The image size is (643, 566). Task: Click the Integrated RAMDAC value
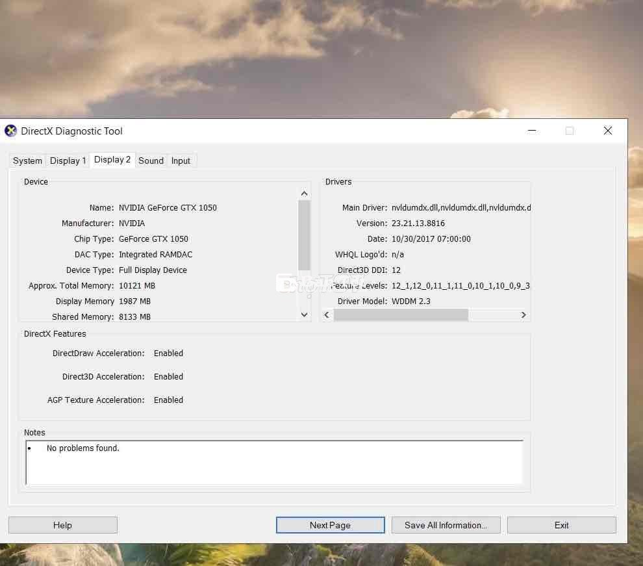pos(155,255)
